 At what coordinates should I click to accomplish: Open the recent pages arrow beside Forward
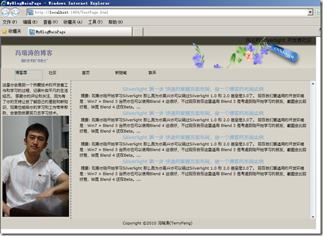point(23,13)
